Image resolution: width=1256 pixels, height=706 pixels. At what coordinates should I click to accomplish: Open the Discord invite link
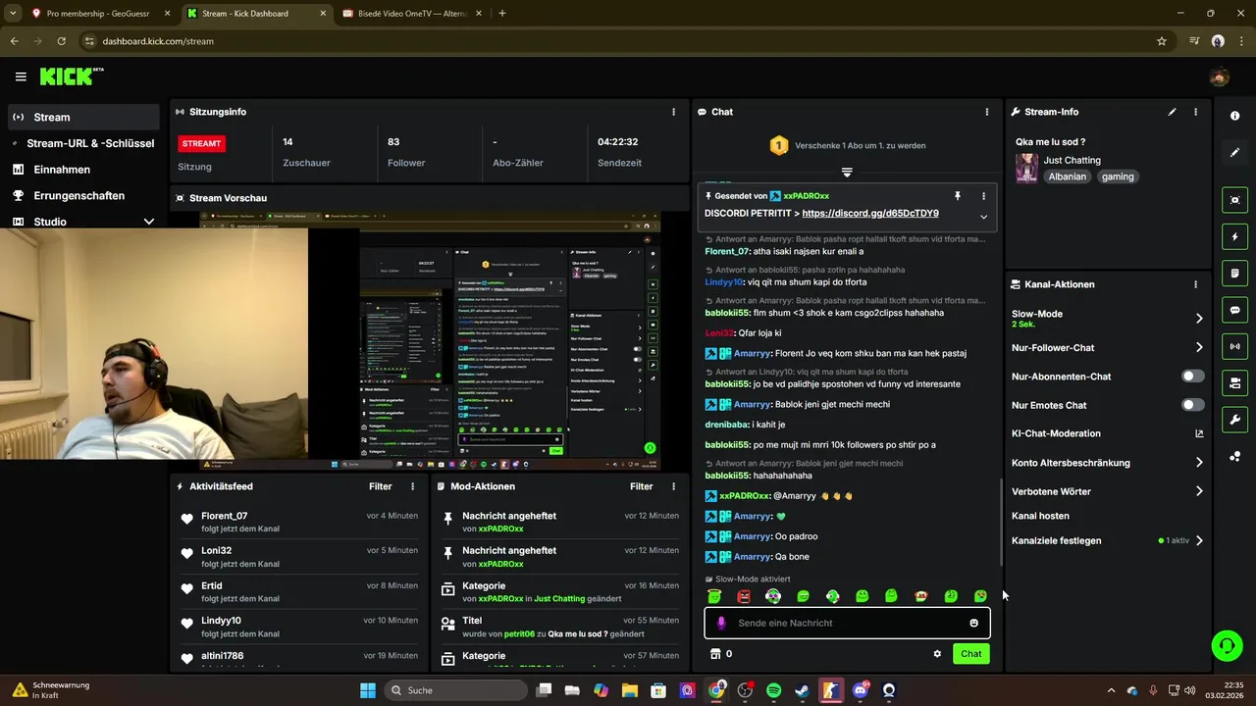coord(870,213)
